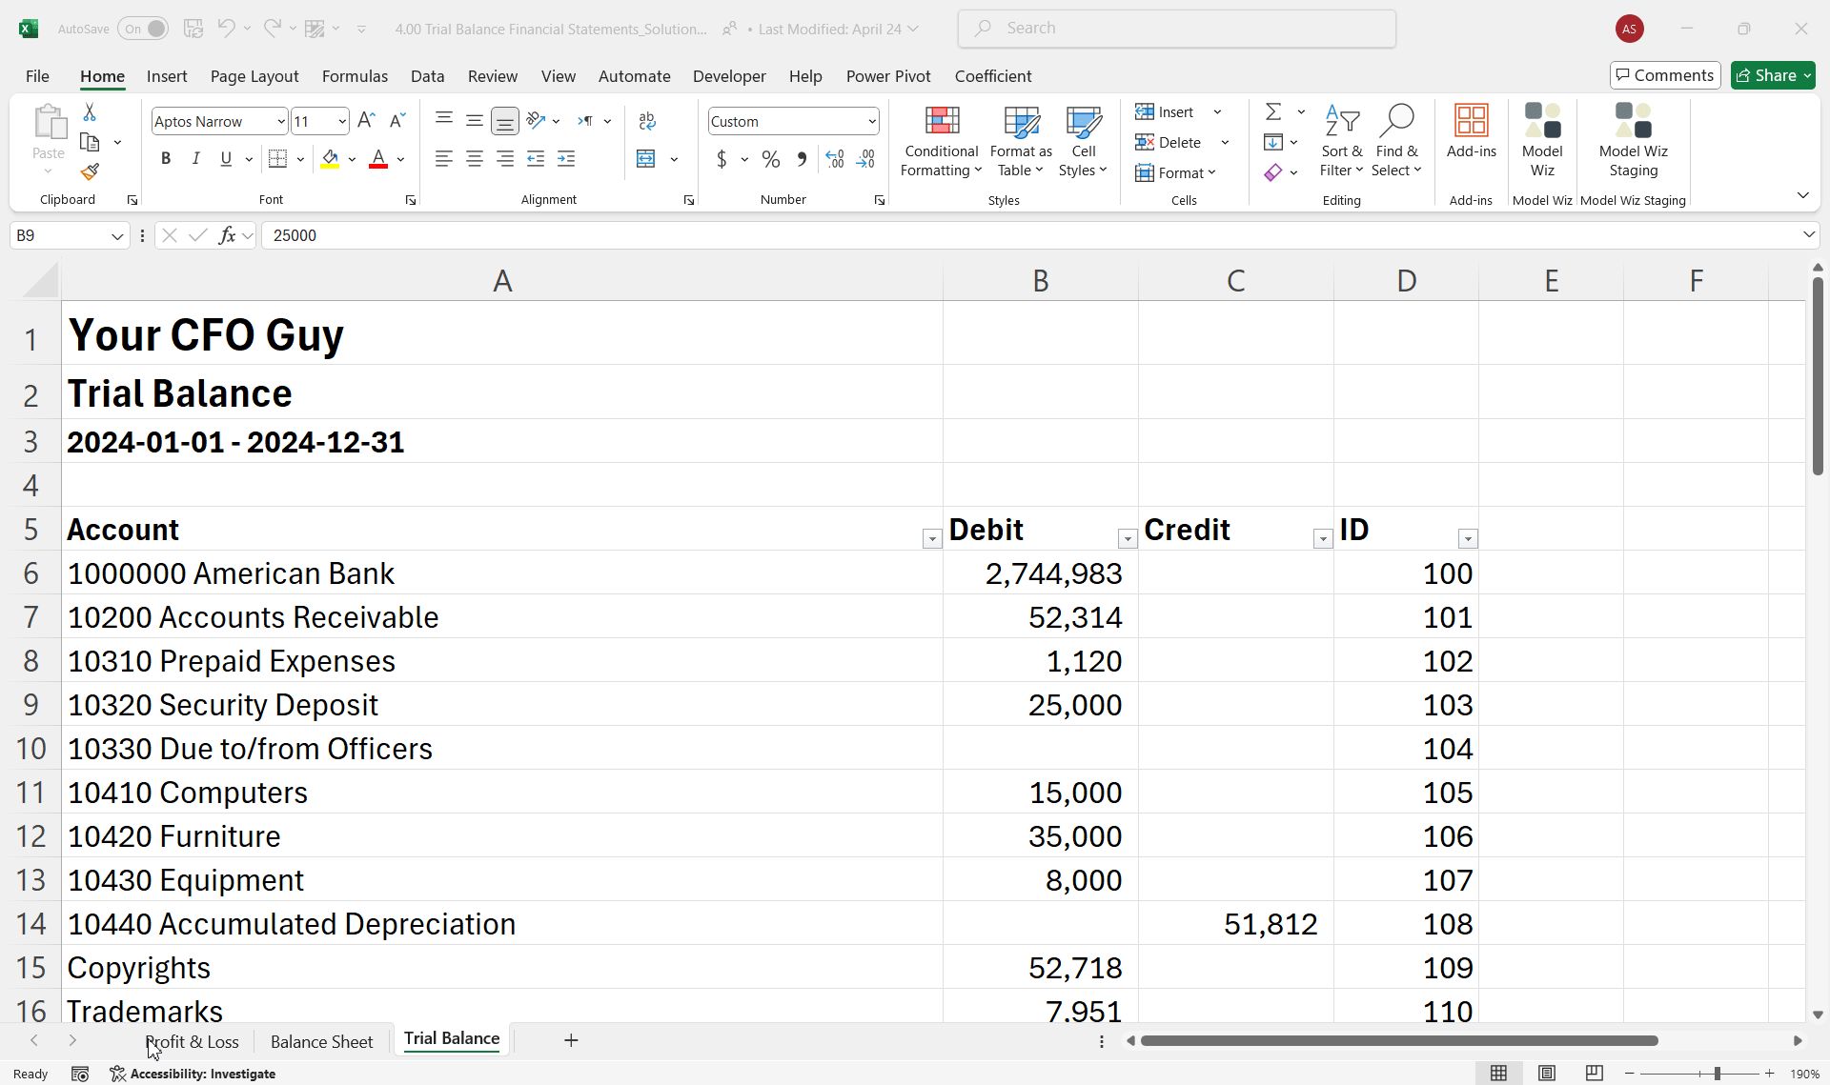
Task: Click the Wrap Text icon
Action: [x=647, y=121]
